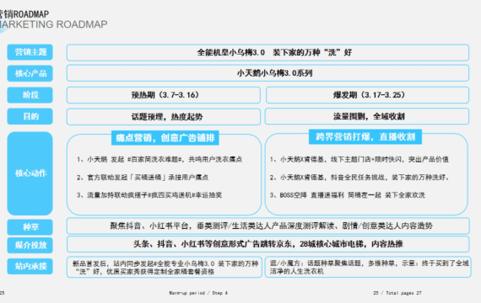Image resolution: width=481 pixels, height=303 pixels.
Task: Click the 核心动作 tall label box
Action: (x=30, y=173)
